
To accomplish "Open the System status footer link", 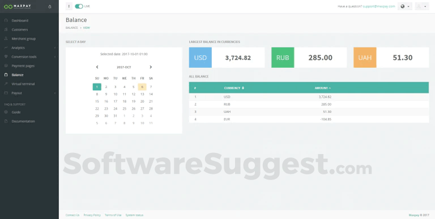I will (134, 215).
